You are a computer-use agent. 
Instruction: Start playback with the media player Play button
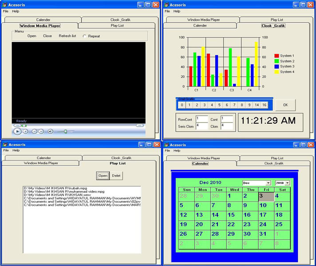point(18,132)
